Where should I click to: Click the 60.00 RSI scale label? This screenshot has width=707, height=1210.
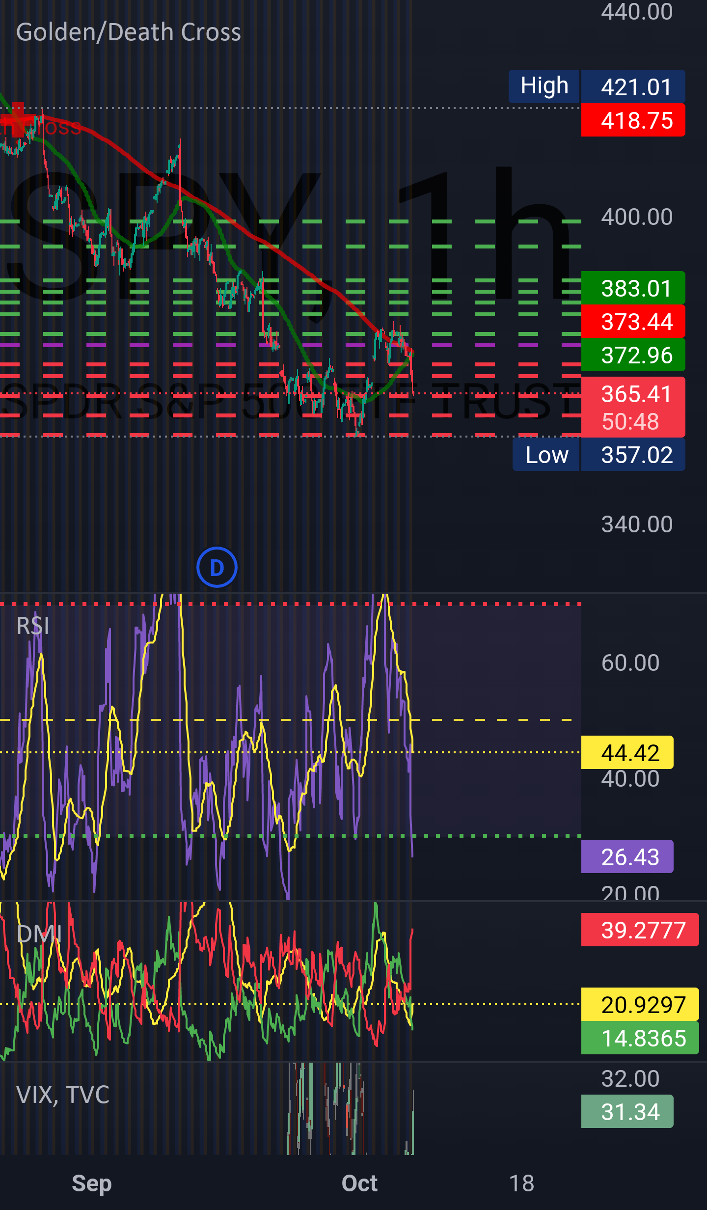point(630,662)
